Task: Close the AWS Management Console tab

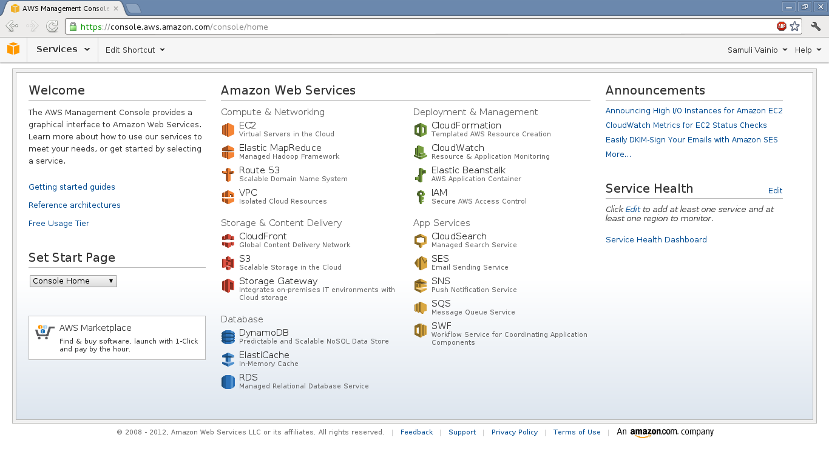Action: point(116,8)
